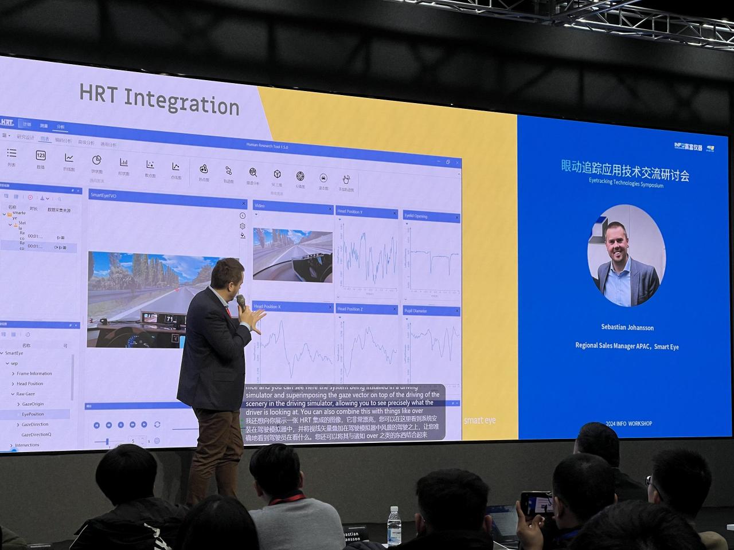
Task: Select the 3D cube chart tool
Action: [277, 177]
